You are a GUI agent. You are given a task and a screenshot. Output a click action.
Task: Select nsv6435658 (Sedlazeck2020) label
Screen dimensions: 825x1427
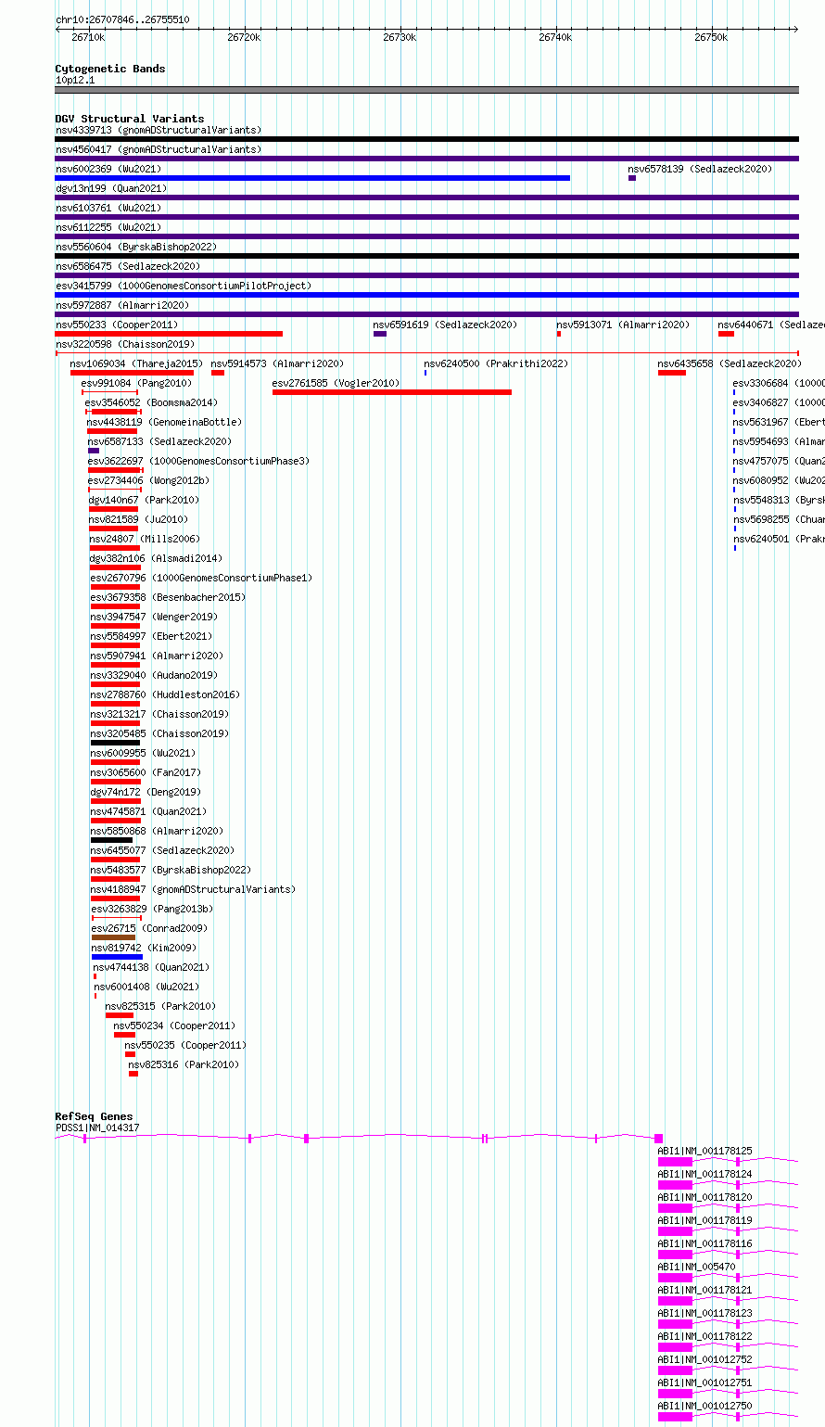[x=730, y=363]
